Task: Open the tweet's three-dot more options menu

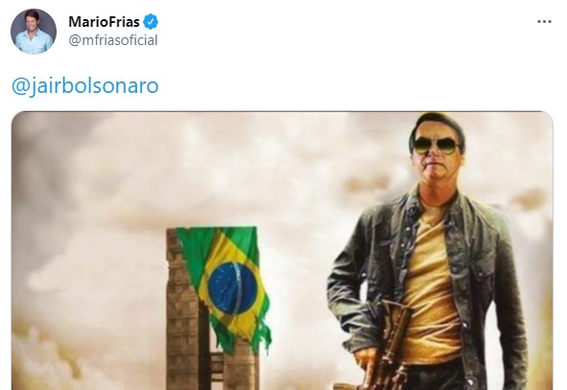Action: click(x=544, y=22)
